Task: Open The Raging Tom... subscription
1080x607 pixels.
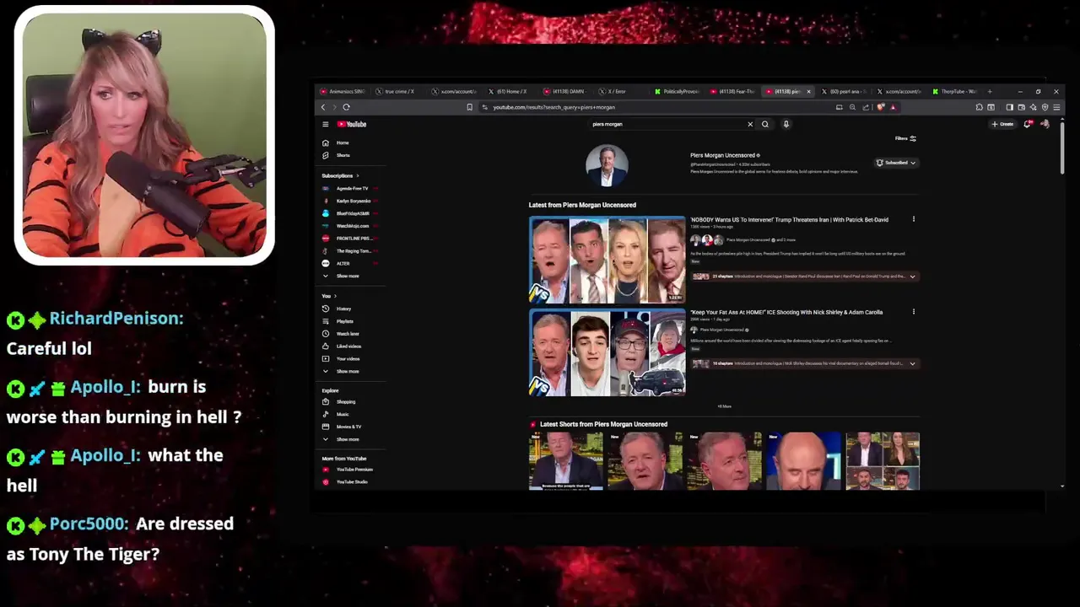Action: point(352,251)
